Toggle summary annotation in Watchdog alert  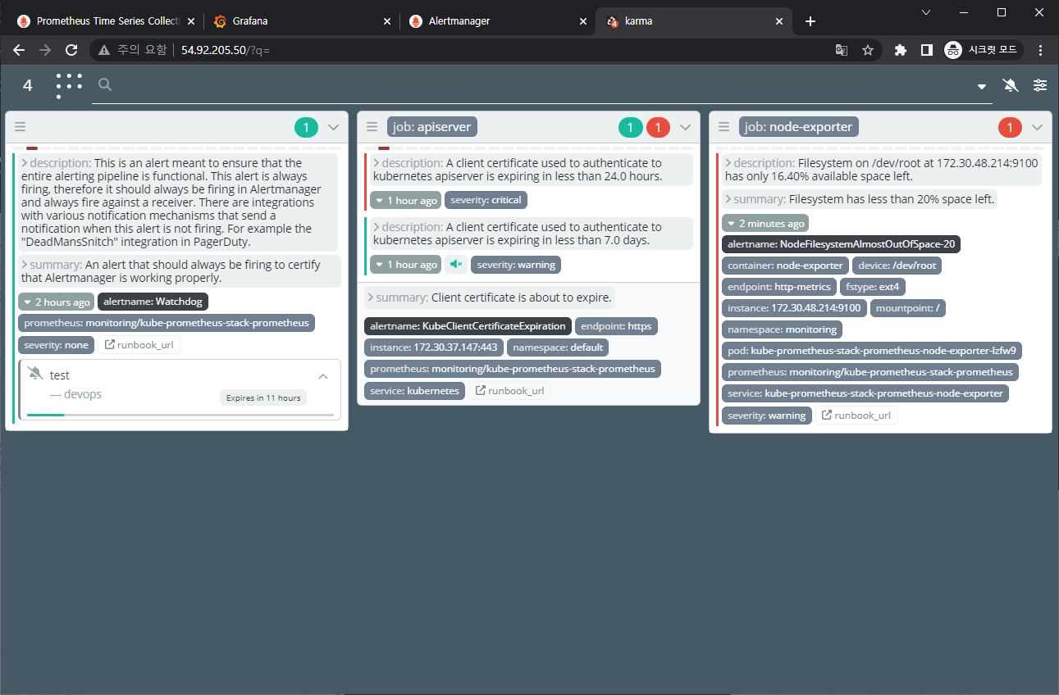click(x=180, y=271)
